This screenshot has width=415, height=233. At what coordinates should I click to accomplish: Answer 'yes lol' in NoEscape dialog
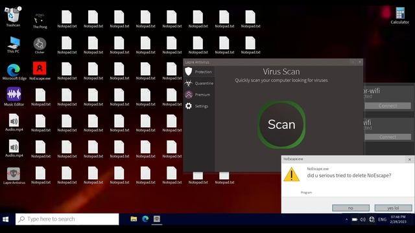[x=393, y=208]
